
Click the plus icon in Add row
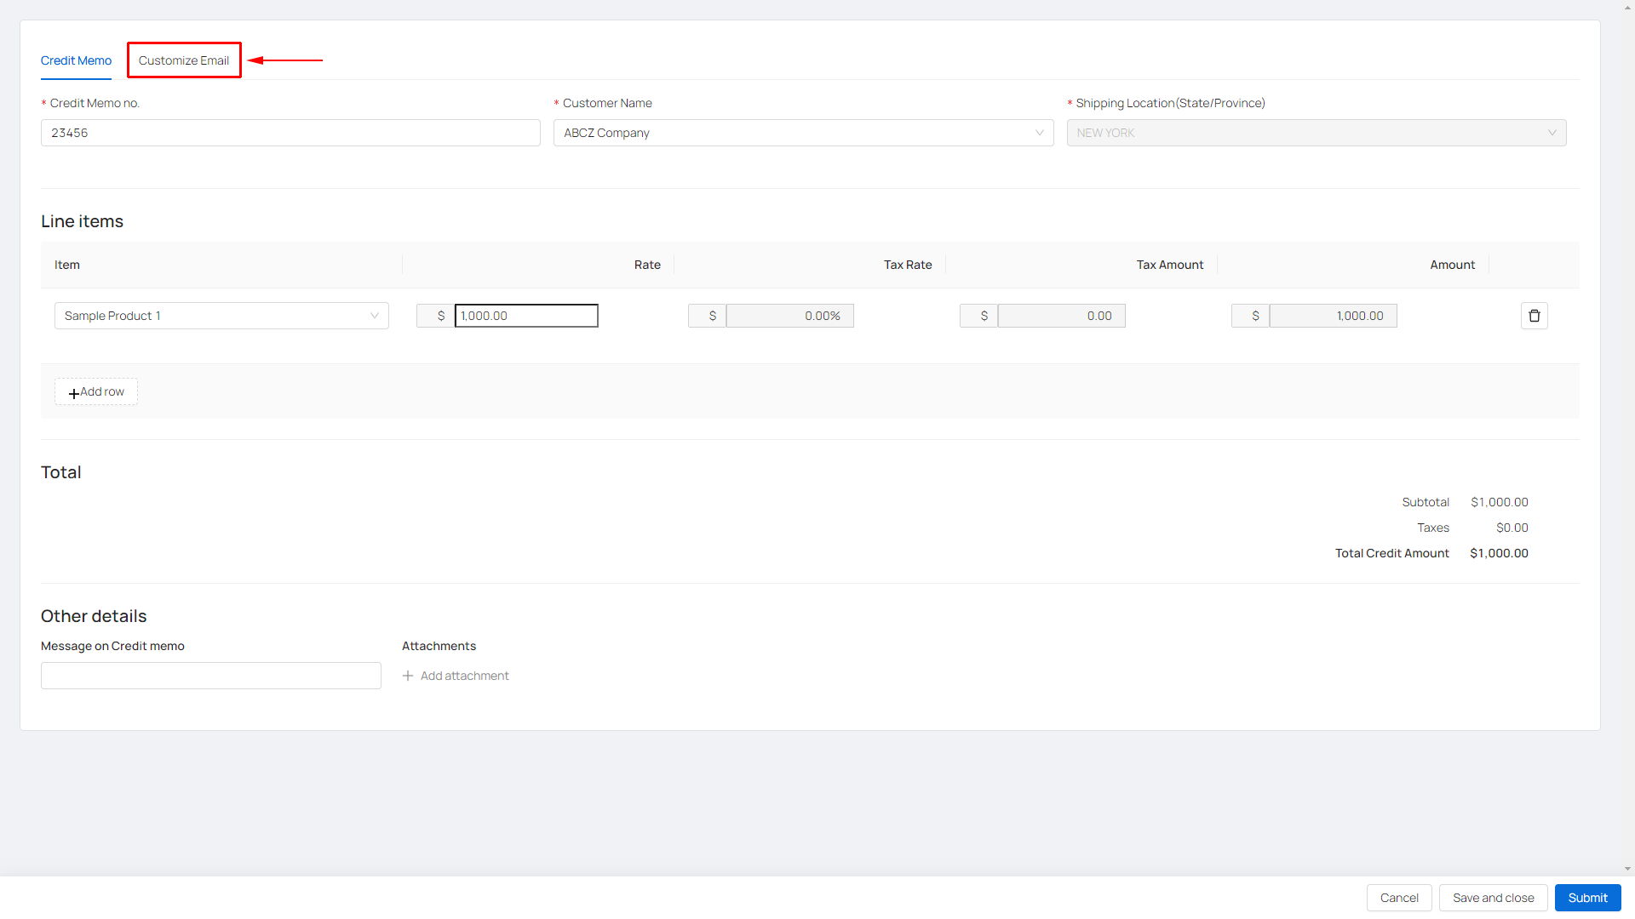click(x=74, y=393)
